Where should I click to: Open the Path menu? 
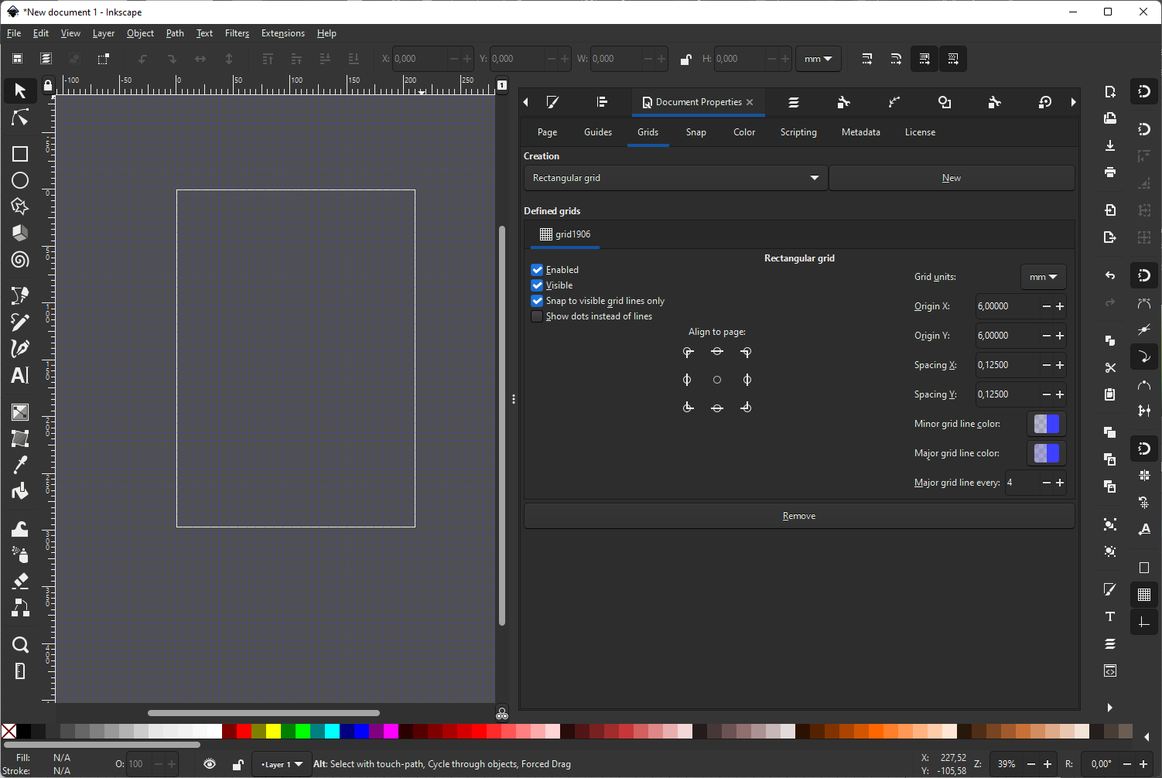pyautogui.click(x=174, y=32)
